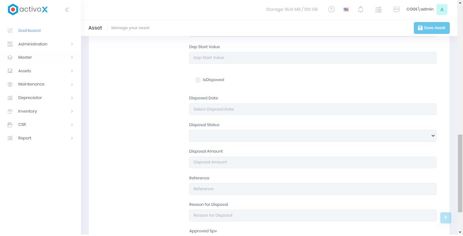Click the calendar icon in header

pos(379,9)
